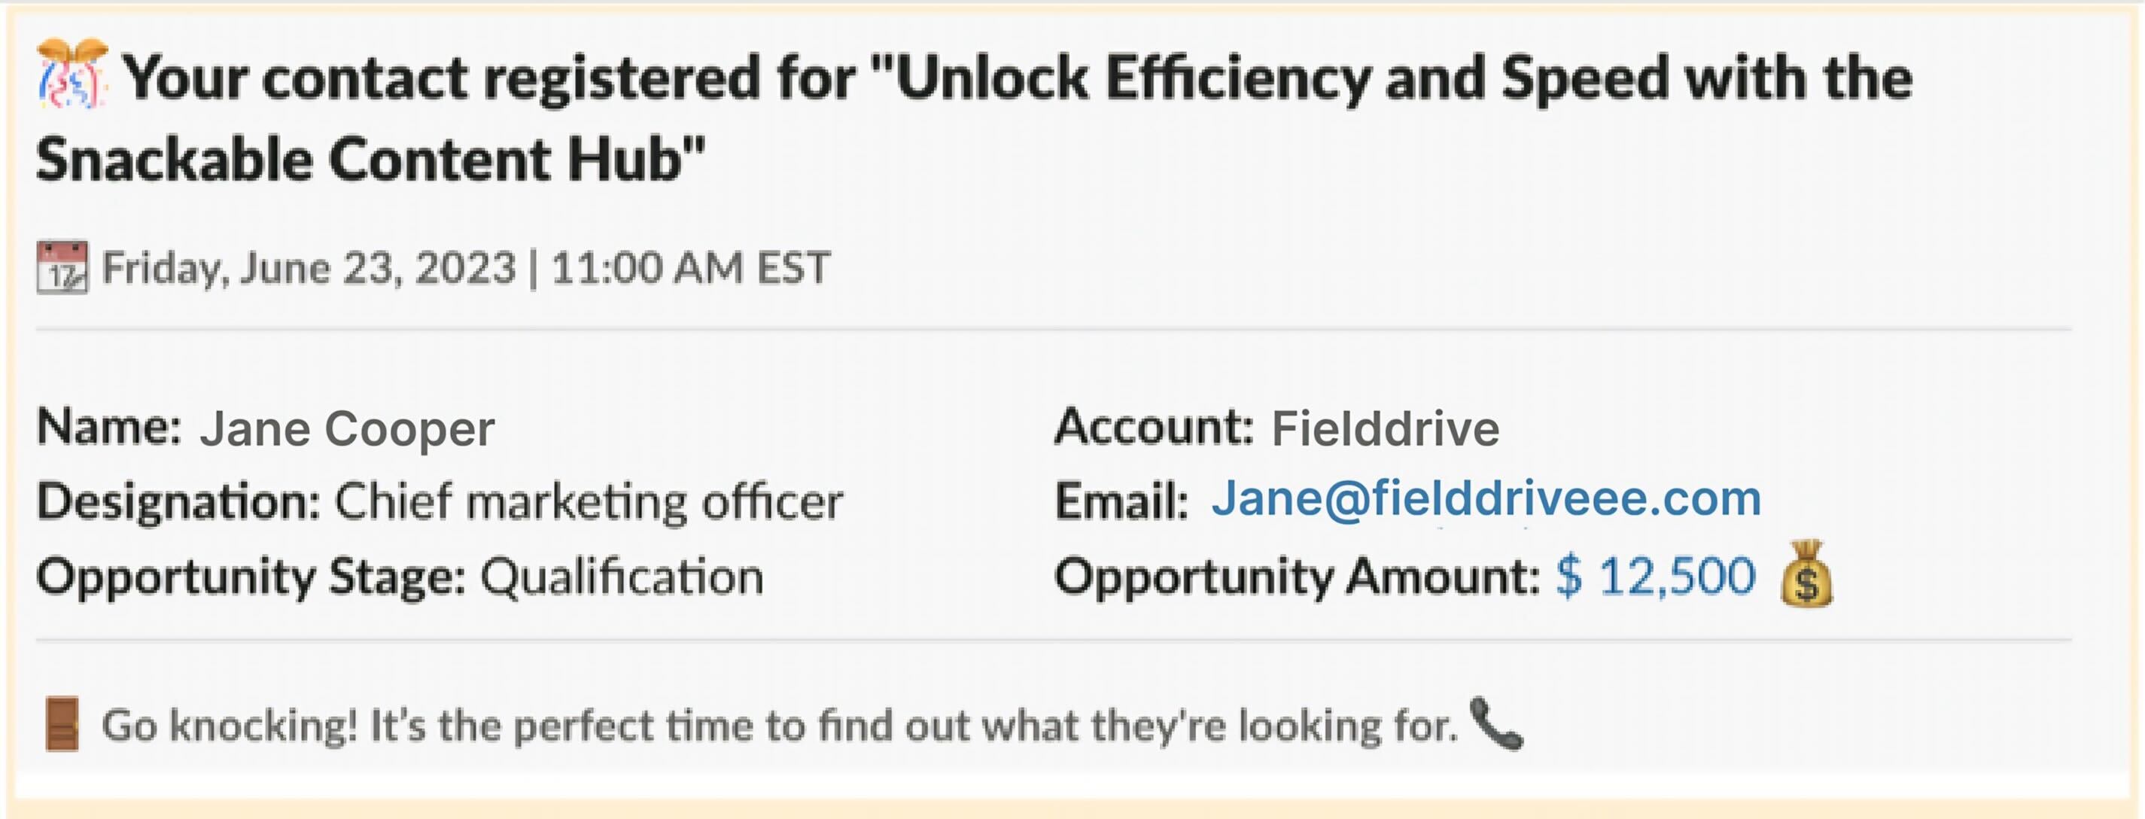Click the Qualification opportunity stage value

tap(622, 577)
